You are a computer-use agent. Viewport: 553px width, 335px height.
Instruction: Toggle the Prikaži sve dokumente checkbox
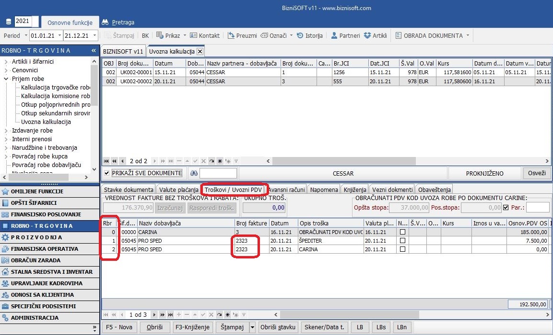click(107, 173)
